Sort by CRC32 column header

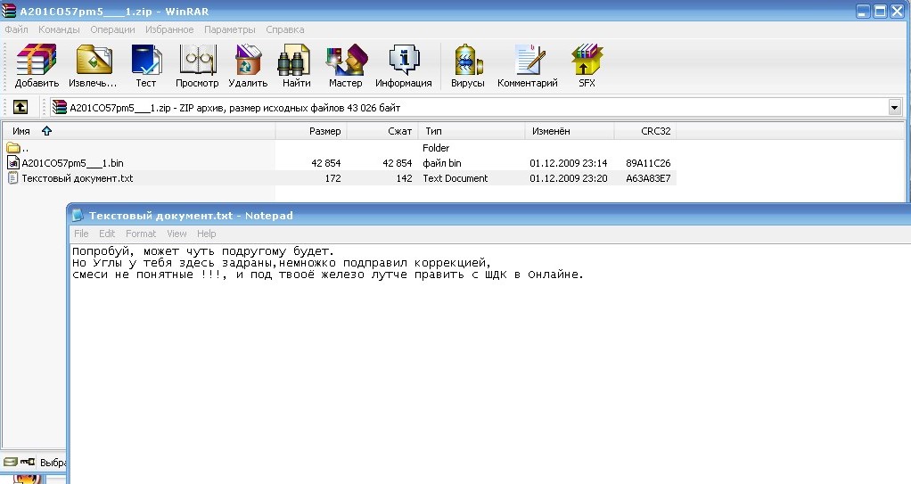point(644,131)
